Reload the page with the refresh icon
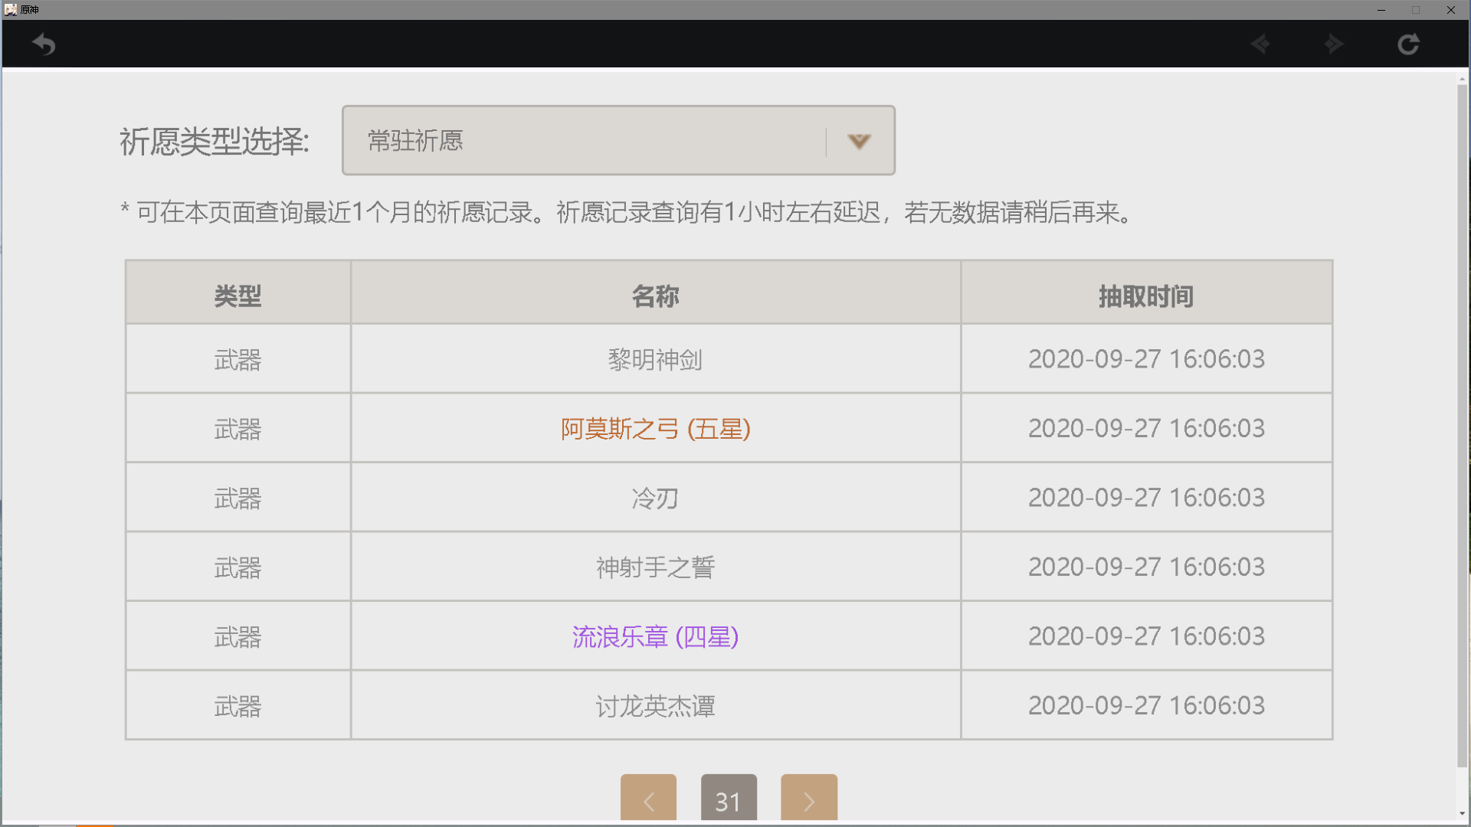Viewport: 1471px width, 827px height. (1408, 44)
